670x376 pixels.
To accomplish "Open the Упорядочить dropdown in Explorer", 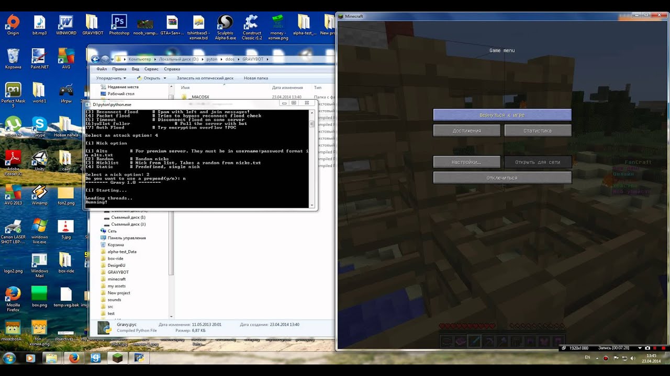I will click(x=111, y=78).
